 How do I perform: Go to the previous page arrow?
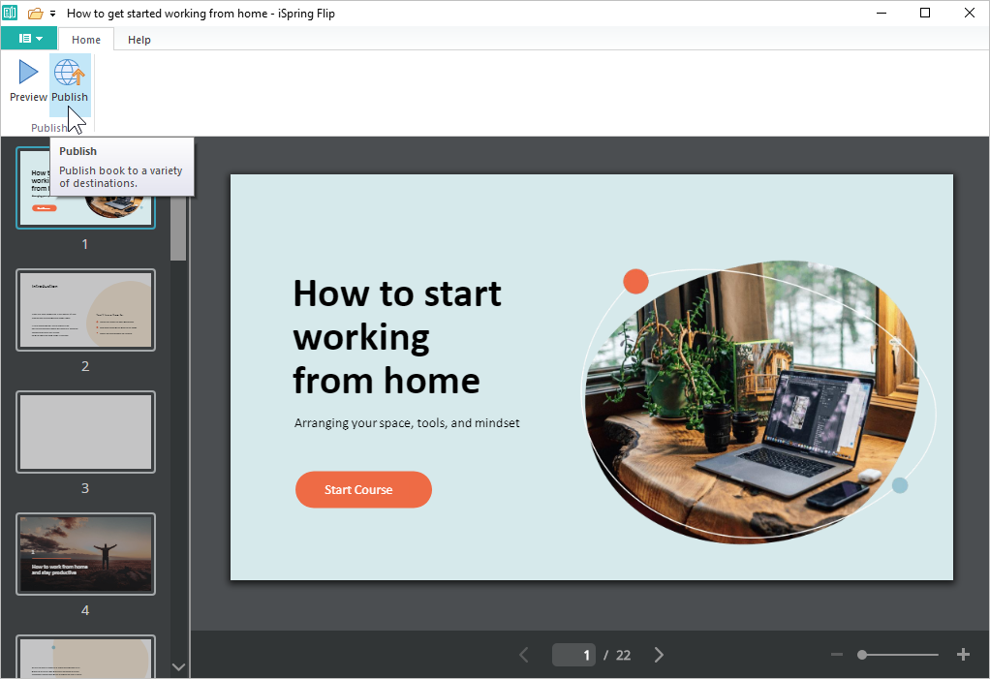524,655
